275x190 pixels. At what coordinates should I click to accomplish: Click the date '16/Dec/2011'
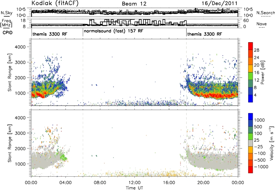point(219,3)
